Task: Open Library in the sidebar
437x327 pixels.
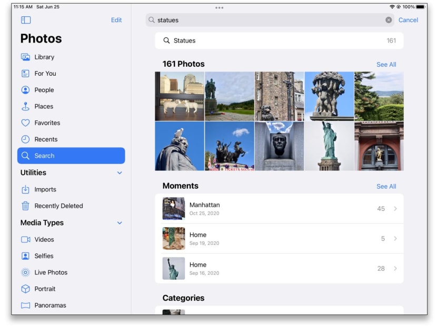Action: (x=71, y=57)
